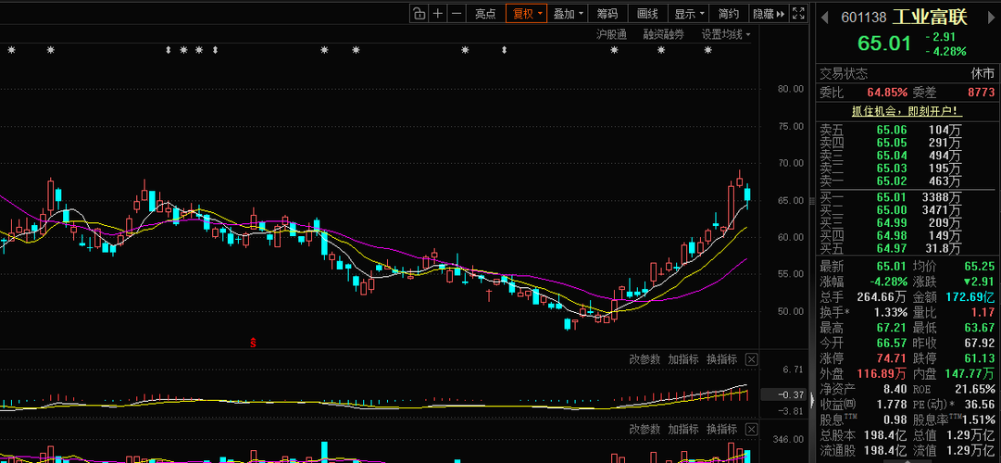Image resolution: width=1001 pixels, height=463 pixels.
Task: Click 隐藏 button with double arrows
Action: [769, 13]
